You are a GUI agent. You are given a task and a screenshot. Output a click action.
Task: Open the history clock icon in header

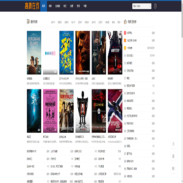tap(155, 6)
